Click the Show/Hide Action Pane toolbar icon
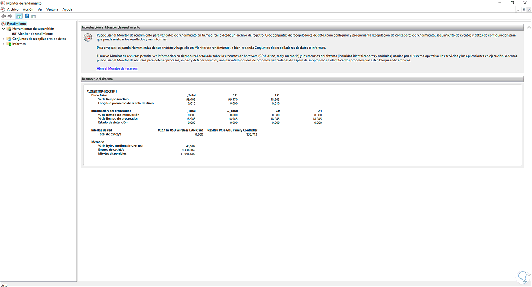The width and height of the screenshot is (532, 287). [33, 16]
